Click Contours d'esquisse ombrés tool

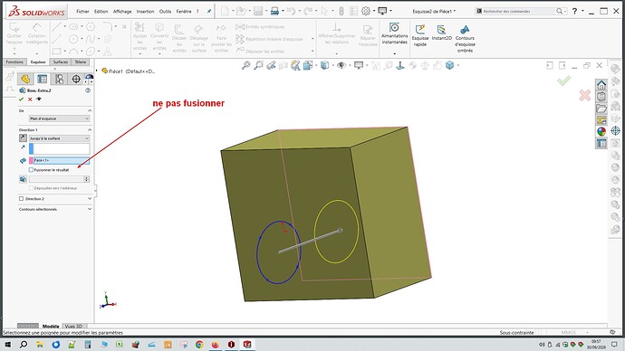pos(465,38)
